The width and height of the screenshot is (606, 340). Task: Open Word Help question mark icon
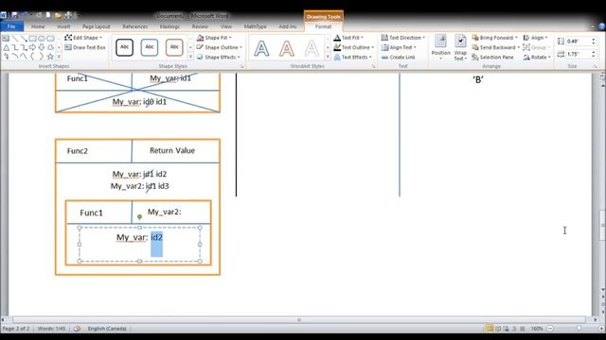(601, 26)
